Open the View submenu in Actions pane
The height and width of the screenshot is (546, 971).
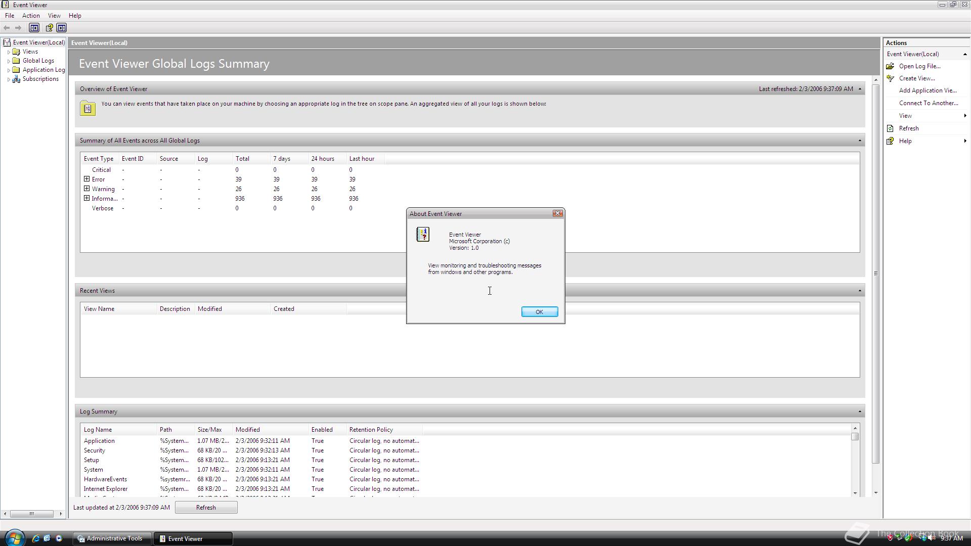click(x=905, y=116)
